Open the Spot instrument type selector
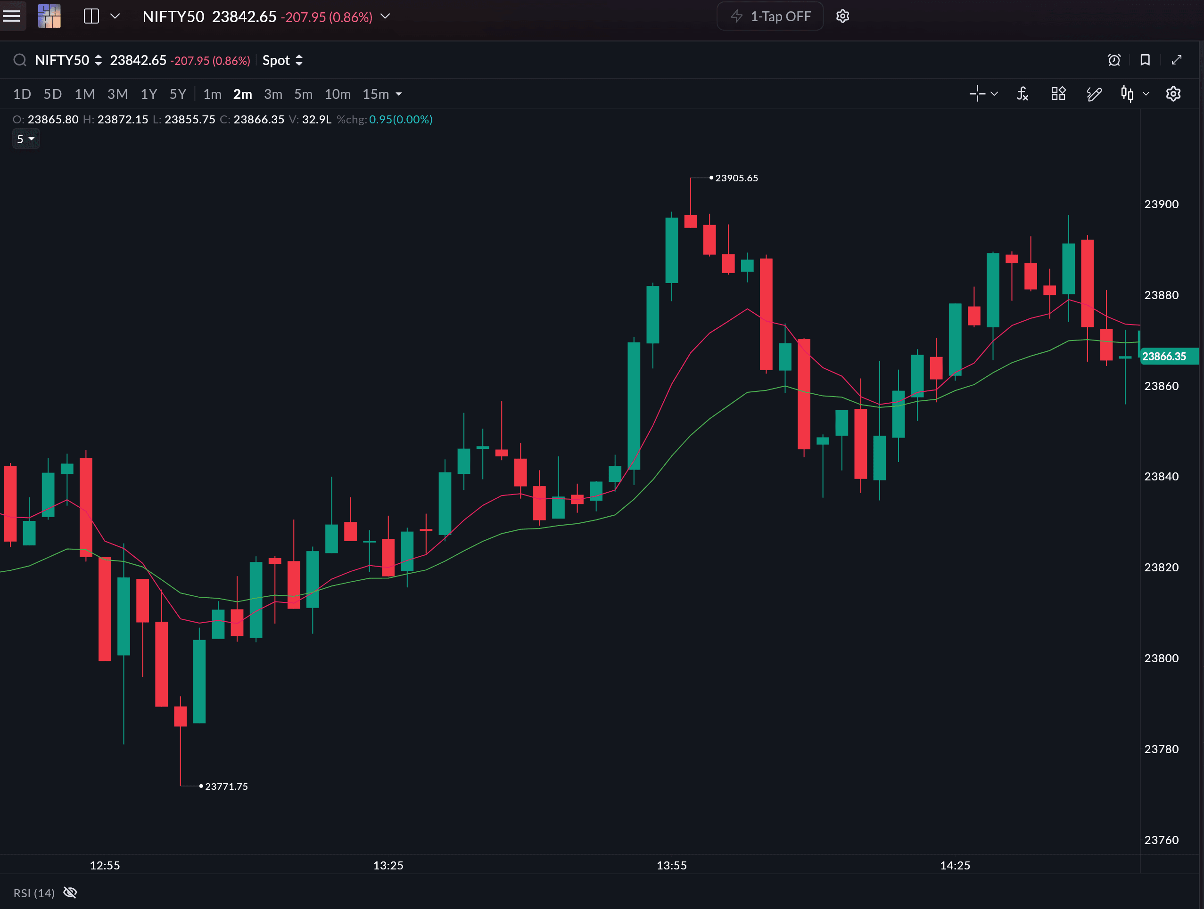The image size is (1204, 909). point(282,60)
